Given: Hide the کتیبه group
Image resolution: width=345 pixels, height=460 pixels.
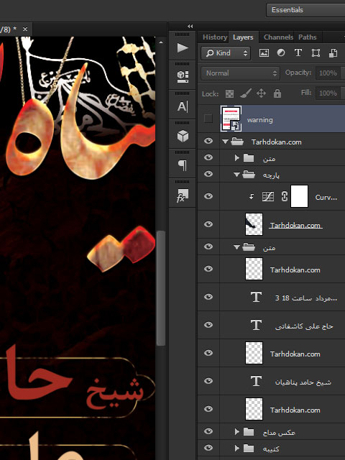Looking at the screenshot, I should coord(208,448).
